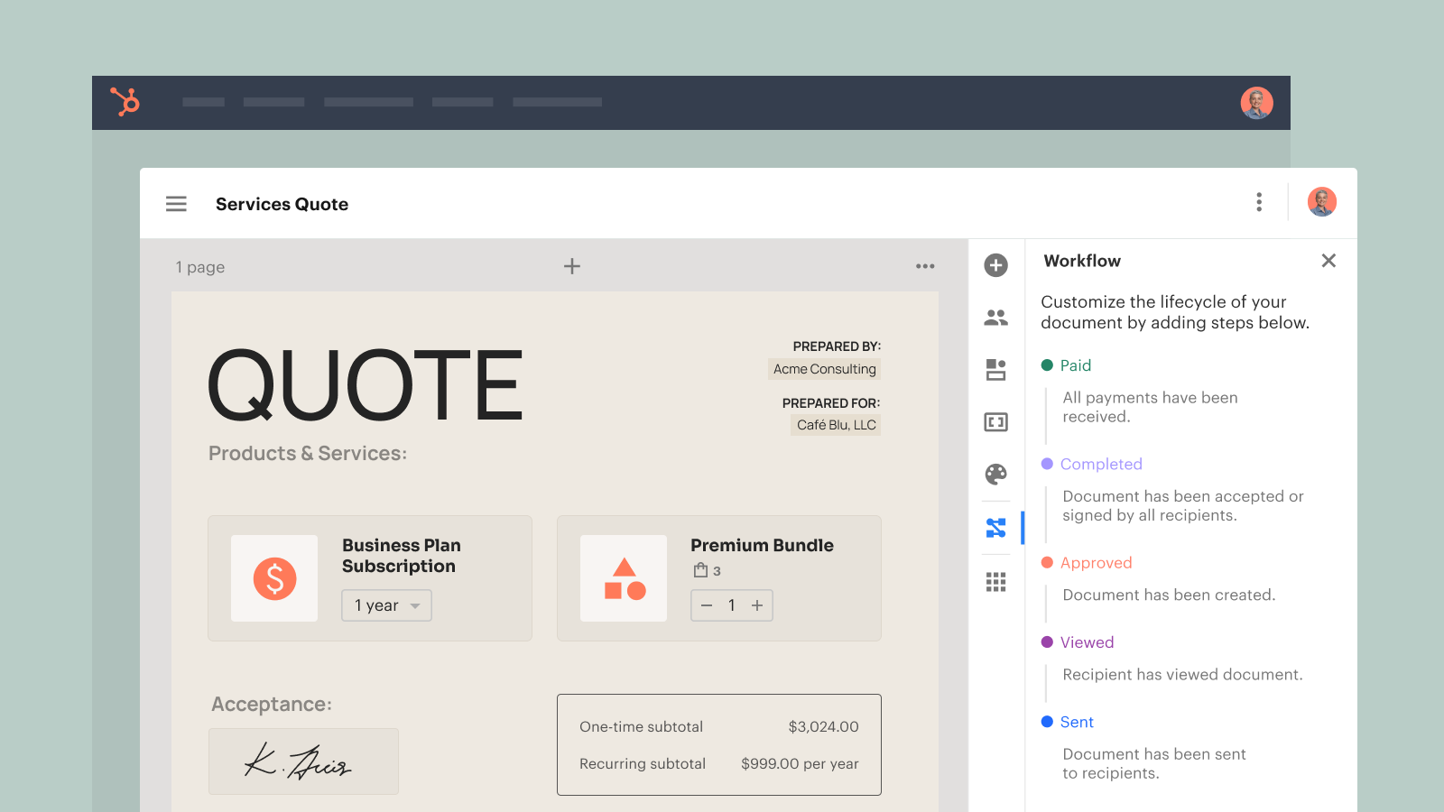Expand the '1 year' subscription dropdown
The height and width of the screenshot is (812, 1444).
(385, 605)
